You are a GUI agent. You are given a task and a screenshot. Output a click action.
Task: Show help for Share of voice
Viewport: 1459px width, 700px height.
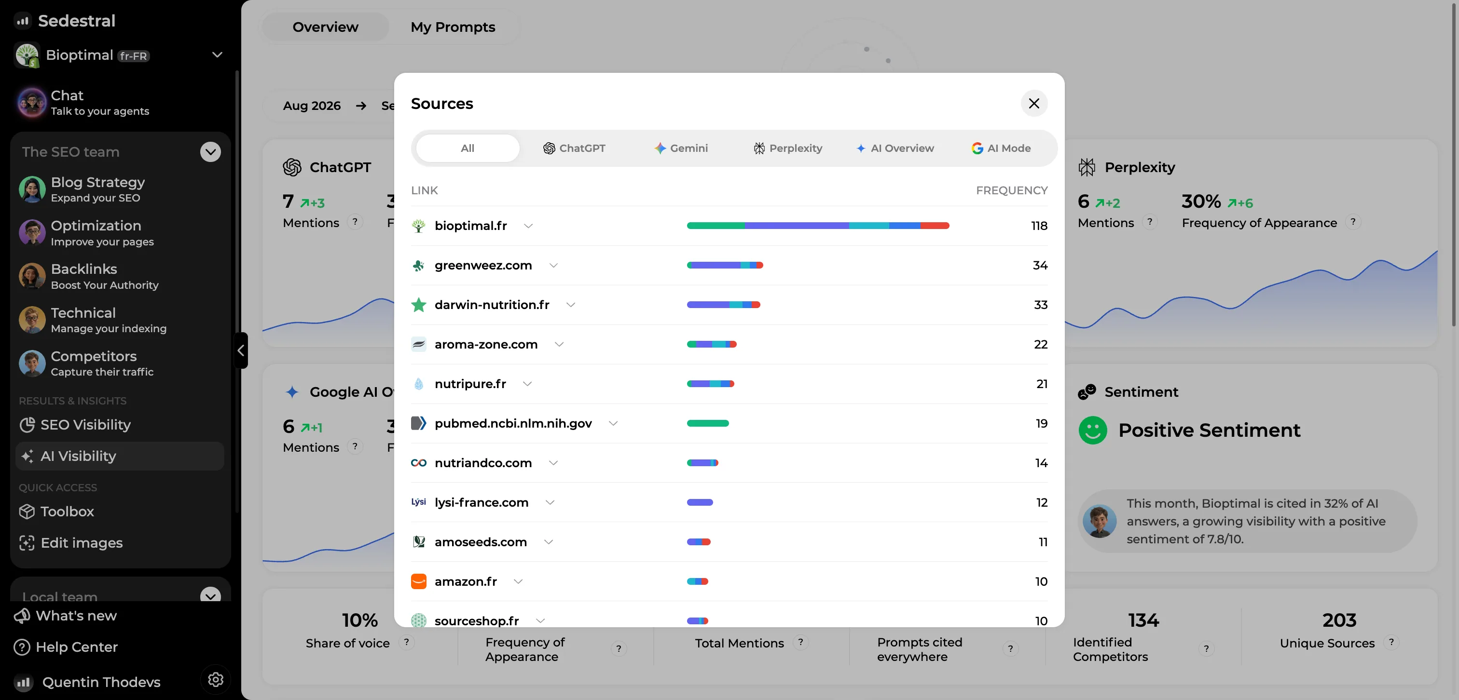pos(407,642)
